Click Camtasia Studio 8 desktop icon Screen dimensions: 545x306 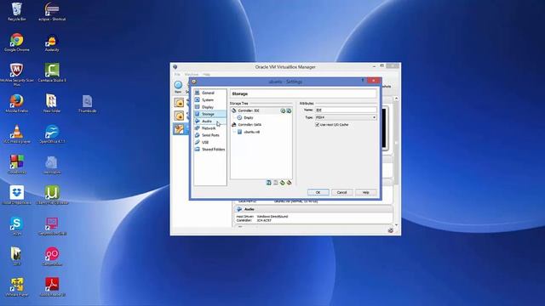[52, 73]
